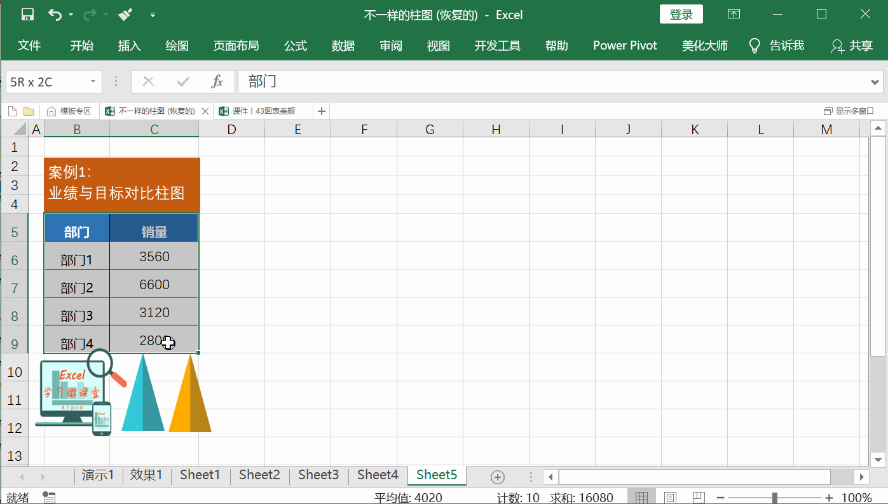Click the Undo arrow icon

tap(55, 15)
